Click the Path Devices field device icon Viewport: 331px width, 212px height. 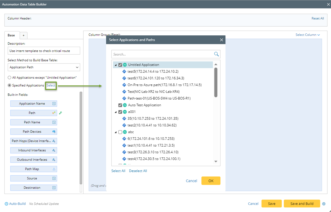[x=54, y=132]
